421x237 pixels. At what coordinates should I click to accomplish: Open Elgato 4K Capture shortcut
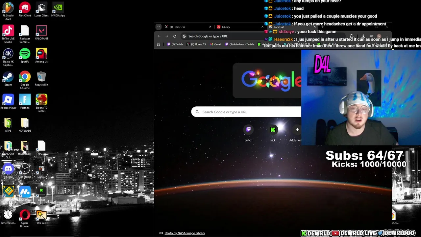pyautogui.click(x=8, y=57)
